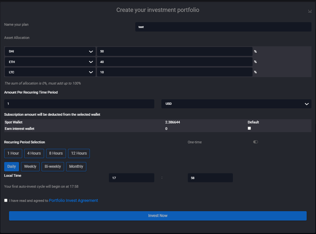This screenshot has height=234, width=316.
Task: Expand the USD currency dropdown
Action: (x=236, y=104)
